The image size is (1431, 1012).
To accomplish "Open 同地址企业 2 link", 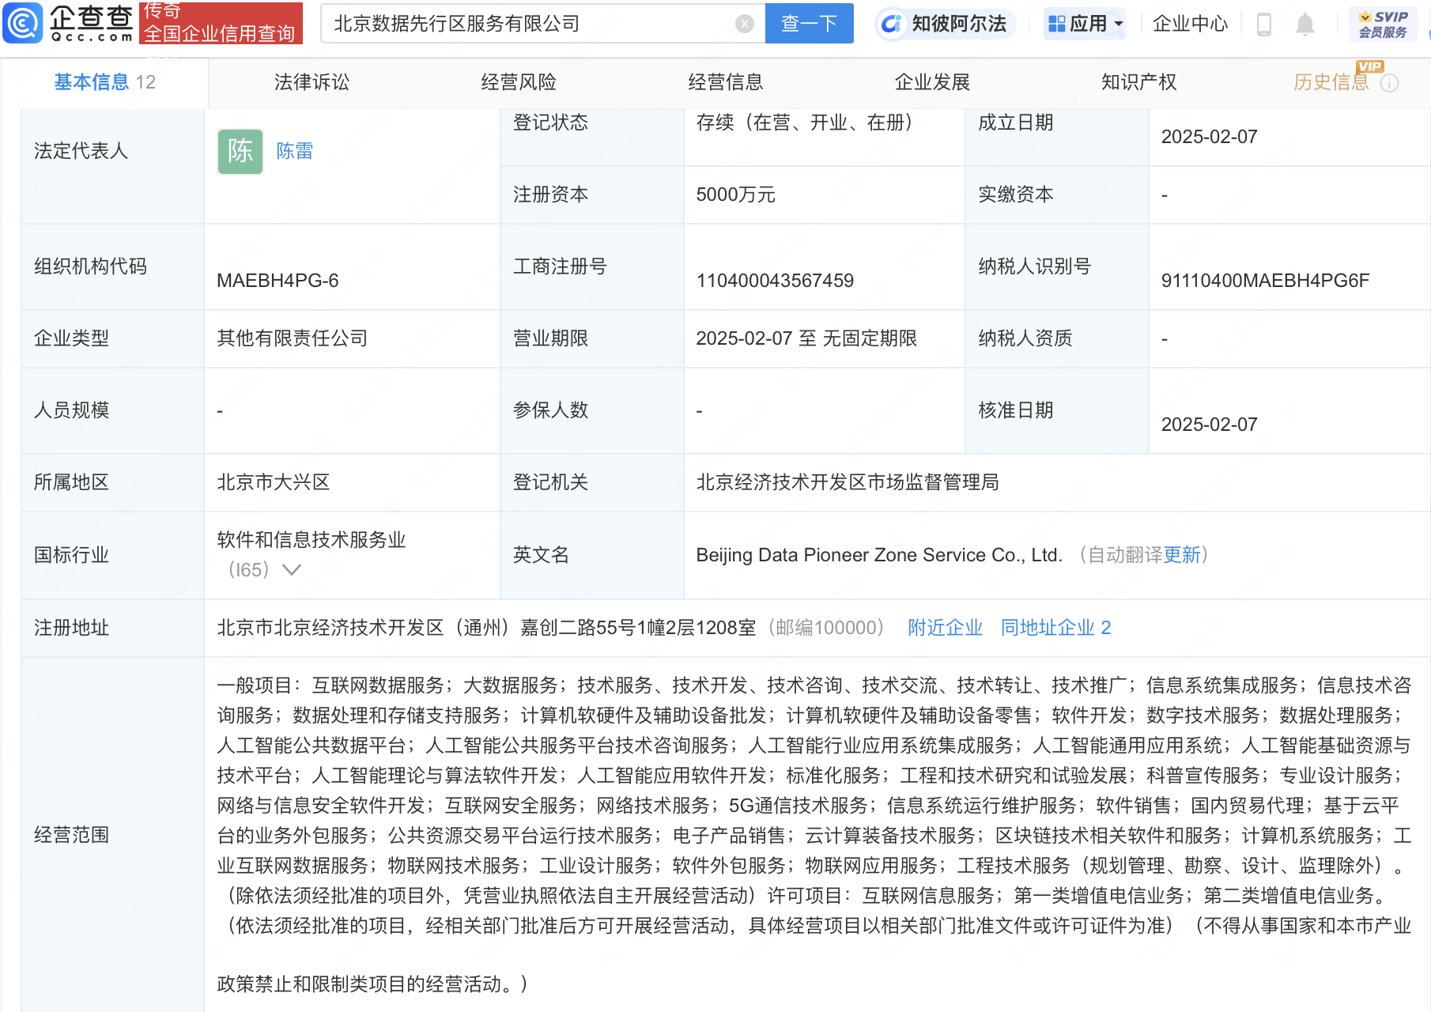I will pos(1055,628).
